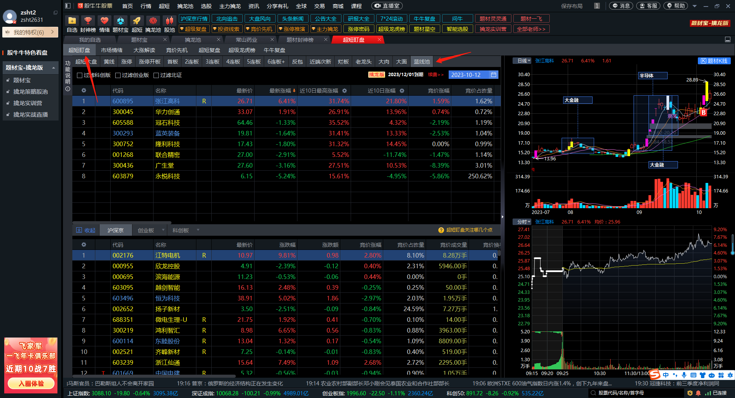
Task: Select the 涨停开板 filter tab
Action: pos(149,62)
